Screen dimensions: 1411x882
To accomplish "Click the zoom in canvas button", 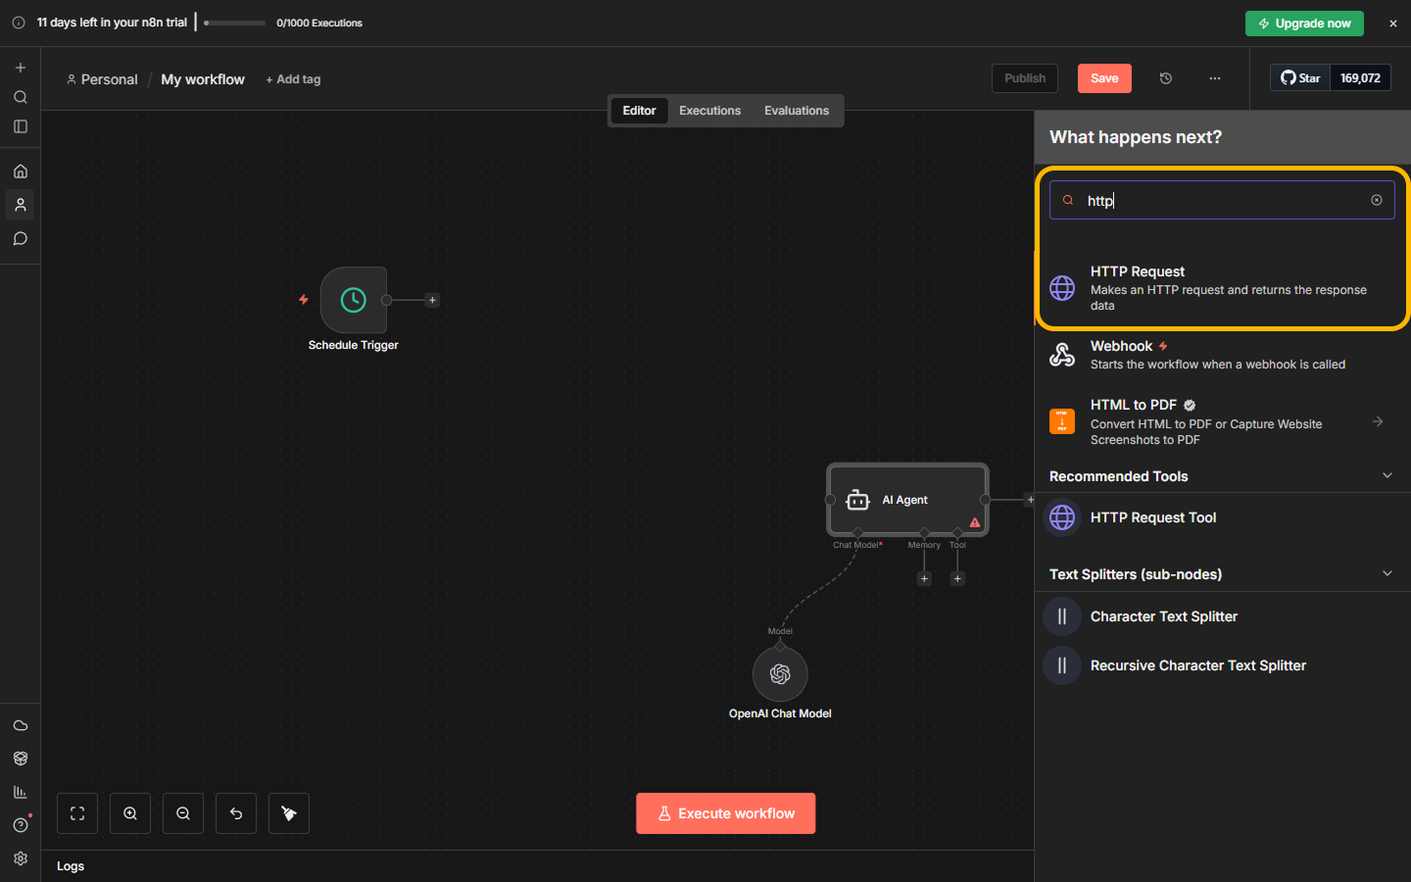I will pos(130,813).
